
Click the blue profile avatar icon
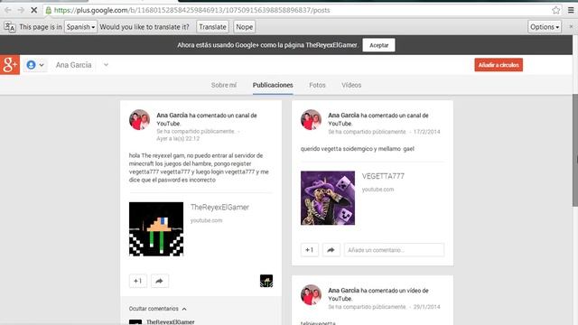pyautogui.click(x=31, y=65)
